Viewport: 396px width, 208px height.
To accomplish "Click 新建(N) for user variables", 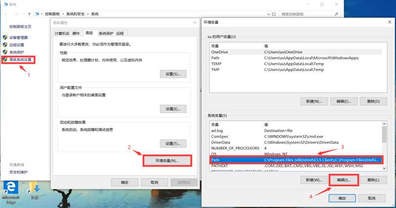I will (314, 101).
